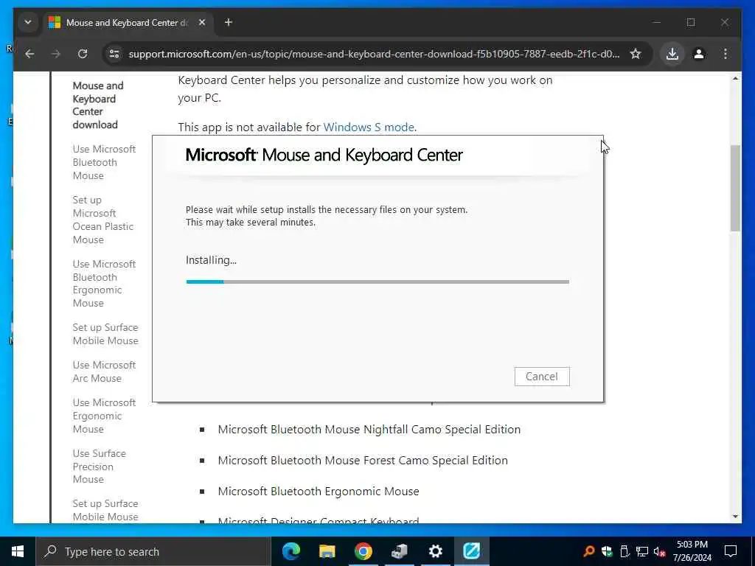This screenshot has width=755, height=566.
Task: Reload the Microsoft support page
Action: tap(83, 54)
